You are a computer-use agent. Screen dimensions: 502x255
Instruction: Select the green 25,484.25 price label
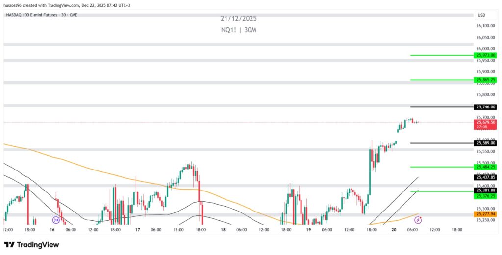(x=485, y=167)
